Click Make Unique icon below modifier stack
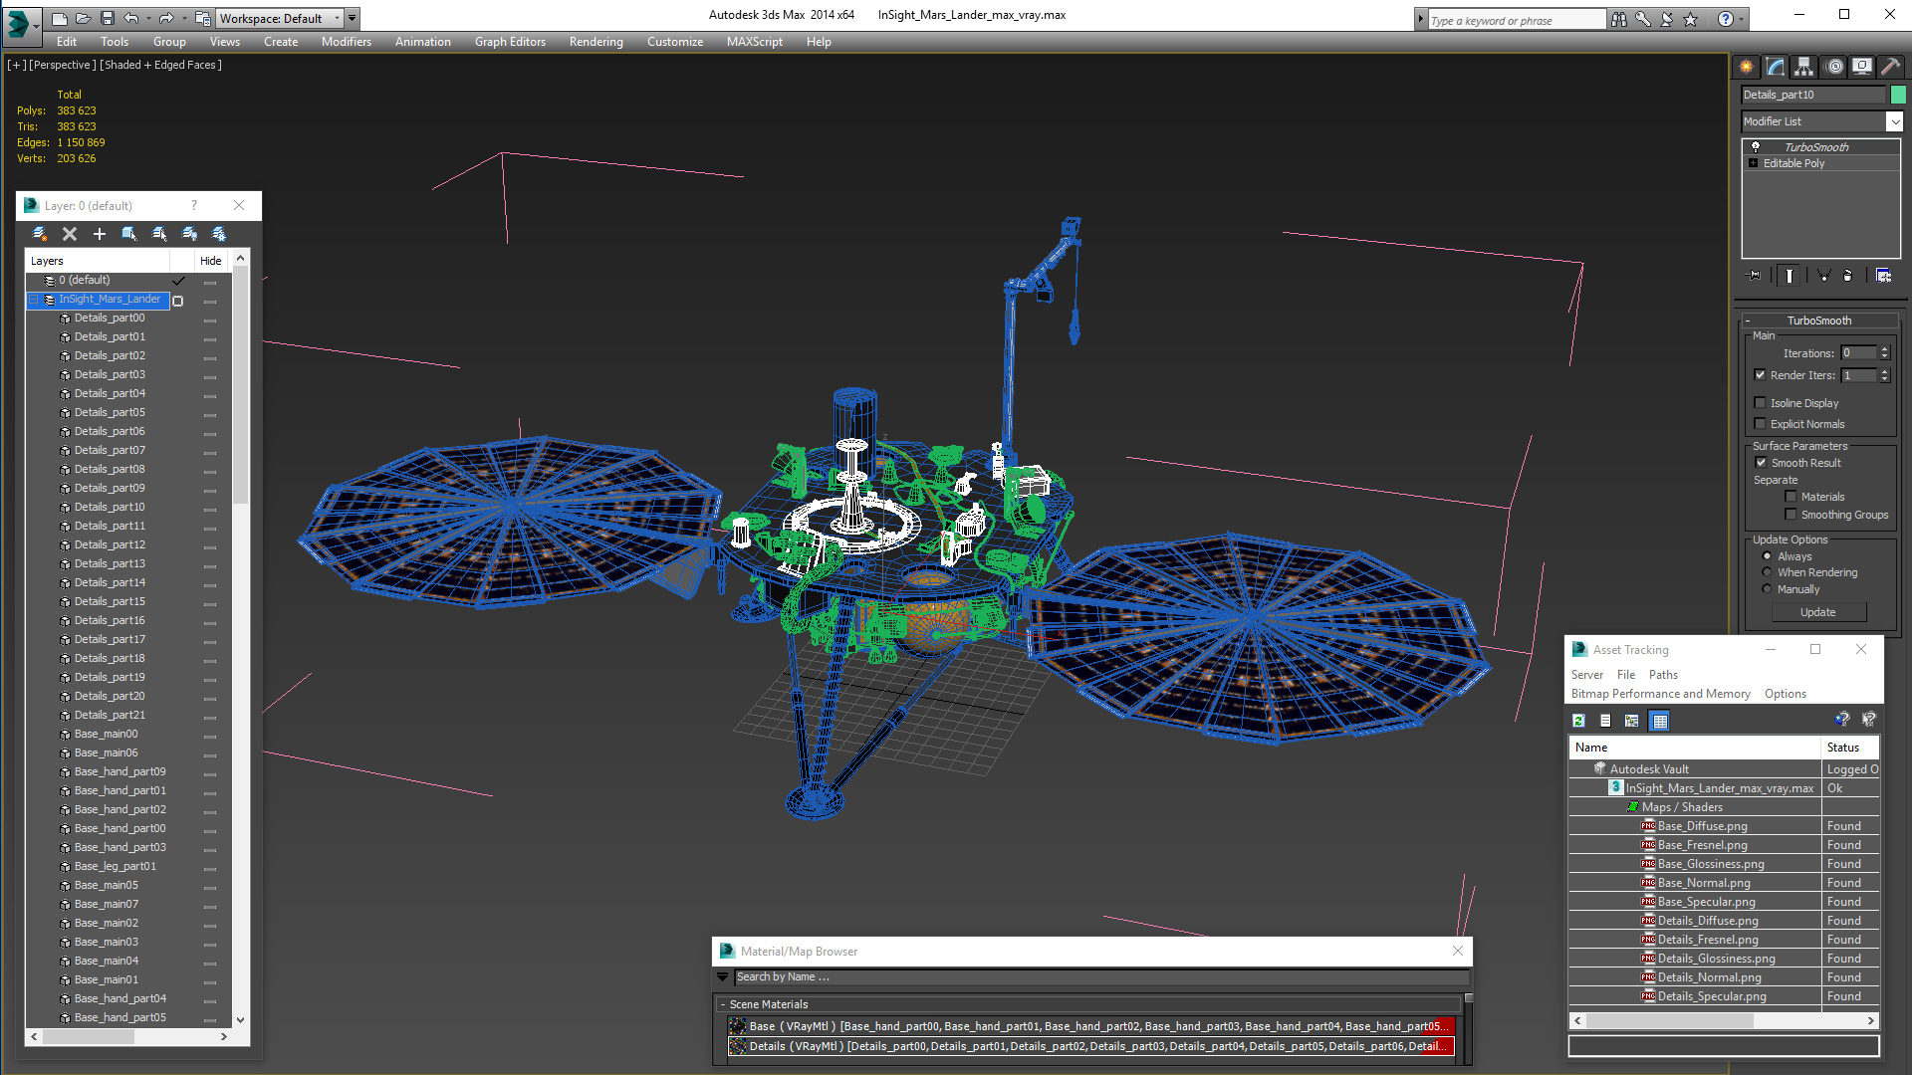 coord(1823,276)
